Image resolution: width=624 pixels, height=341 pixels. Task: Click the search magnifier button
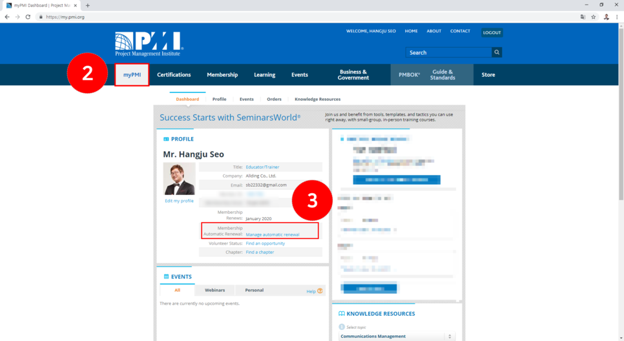[497, 52]
